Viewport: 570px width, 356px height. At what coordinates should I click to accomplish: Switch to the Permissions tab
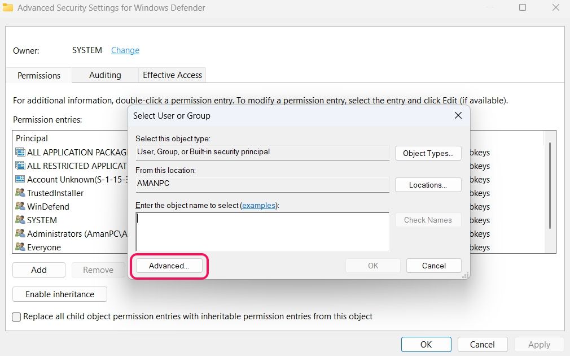39,75
